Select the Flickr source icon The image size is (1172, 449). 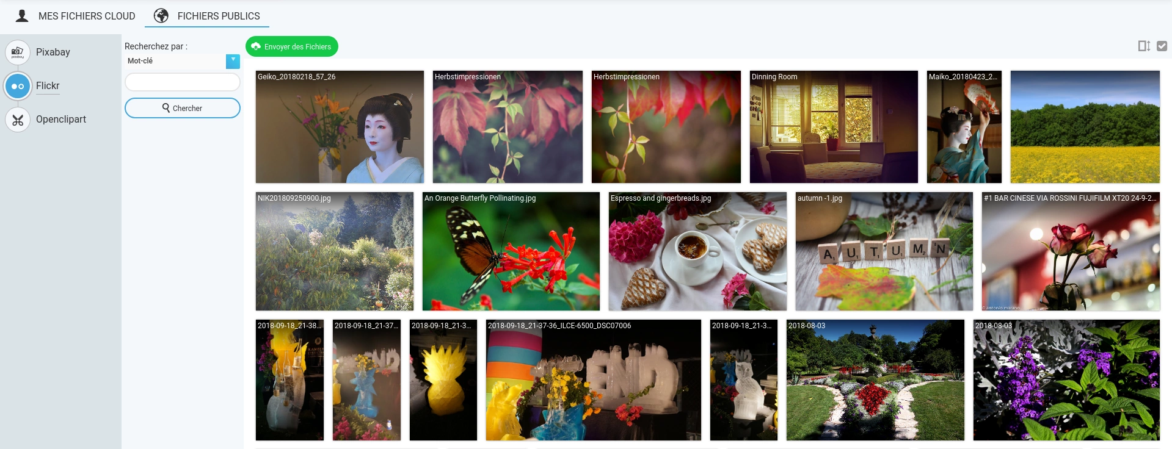click(18, 86)
